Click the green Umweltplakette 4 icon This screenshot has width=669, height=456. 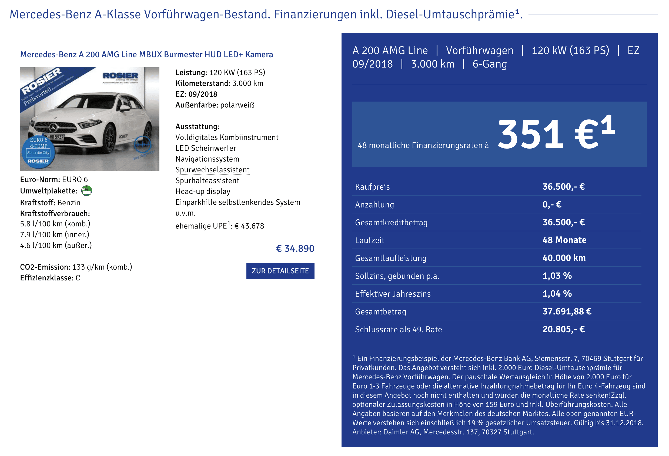pos(86,190)
